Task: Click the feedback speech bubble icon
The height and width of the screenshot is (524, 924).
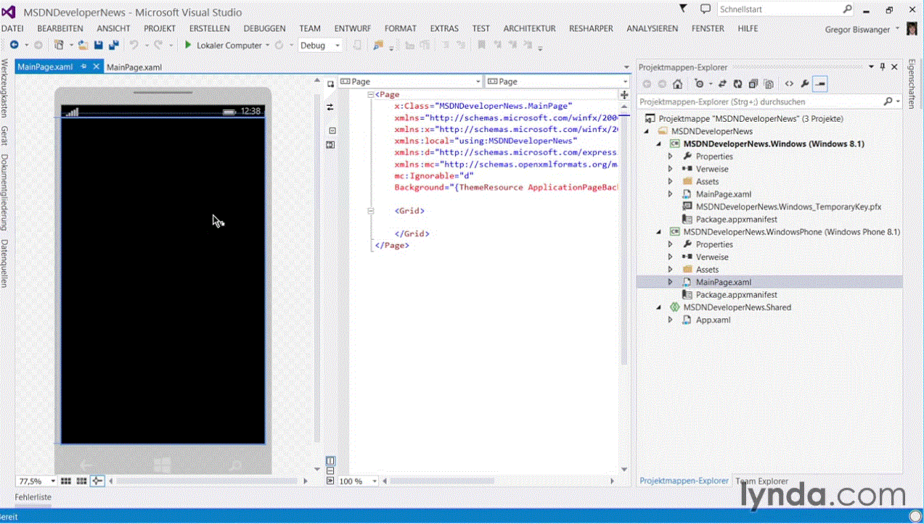Action: (x=705, y=9)
